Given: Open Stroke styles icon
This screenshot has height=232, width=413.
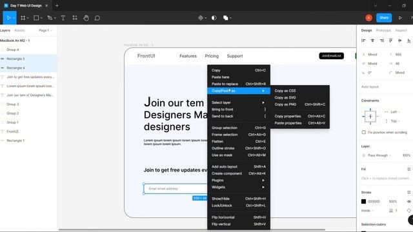Looking at the screenshot, I should point(408,192).
